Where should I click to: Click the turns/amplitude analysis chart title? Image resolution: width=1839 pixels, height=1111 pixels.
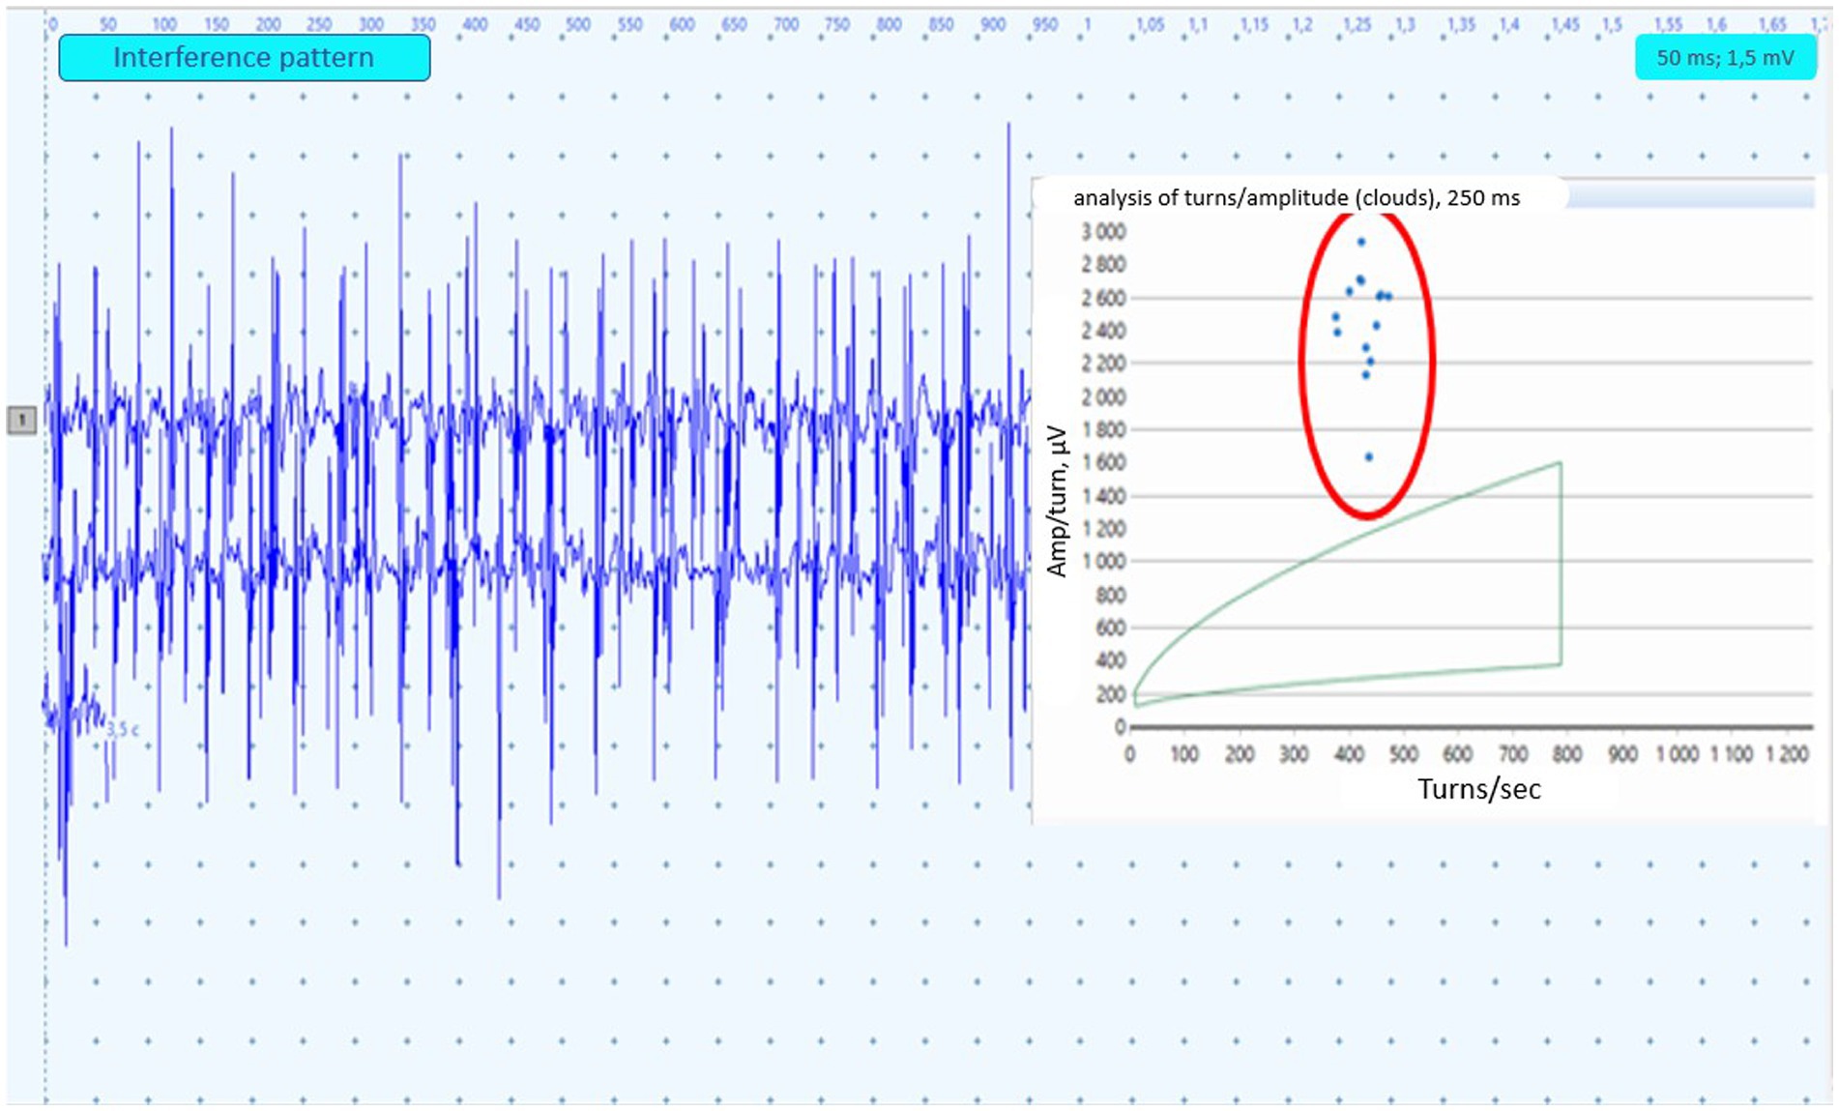click(x=1297, y=198)
